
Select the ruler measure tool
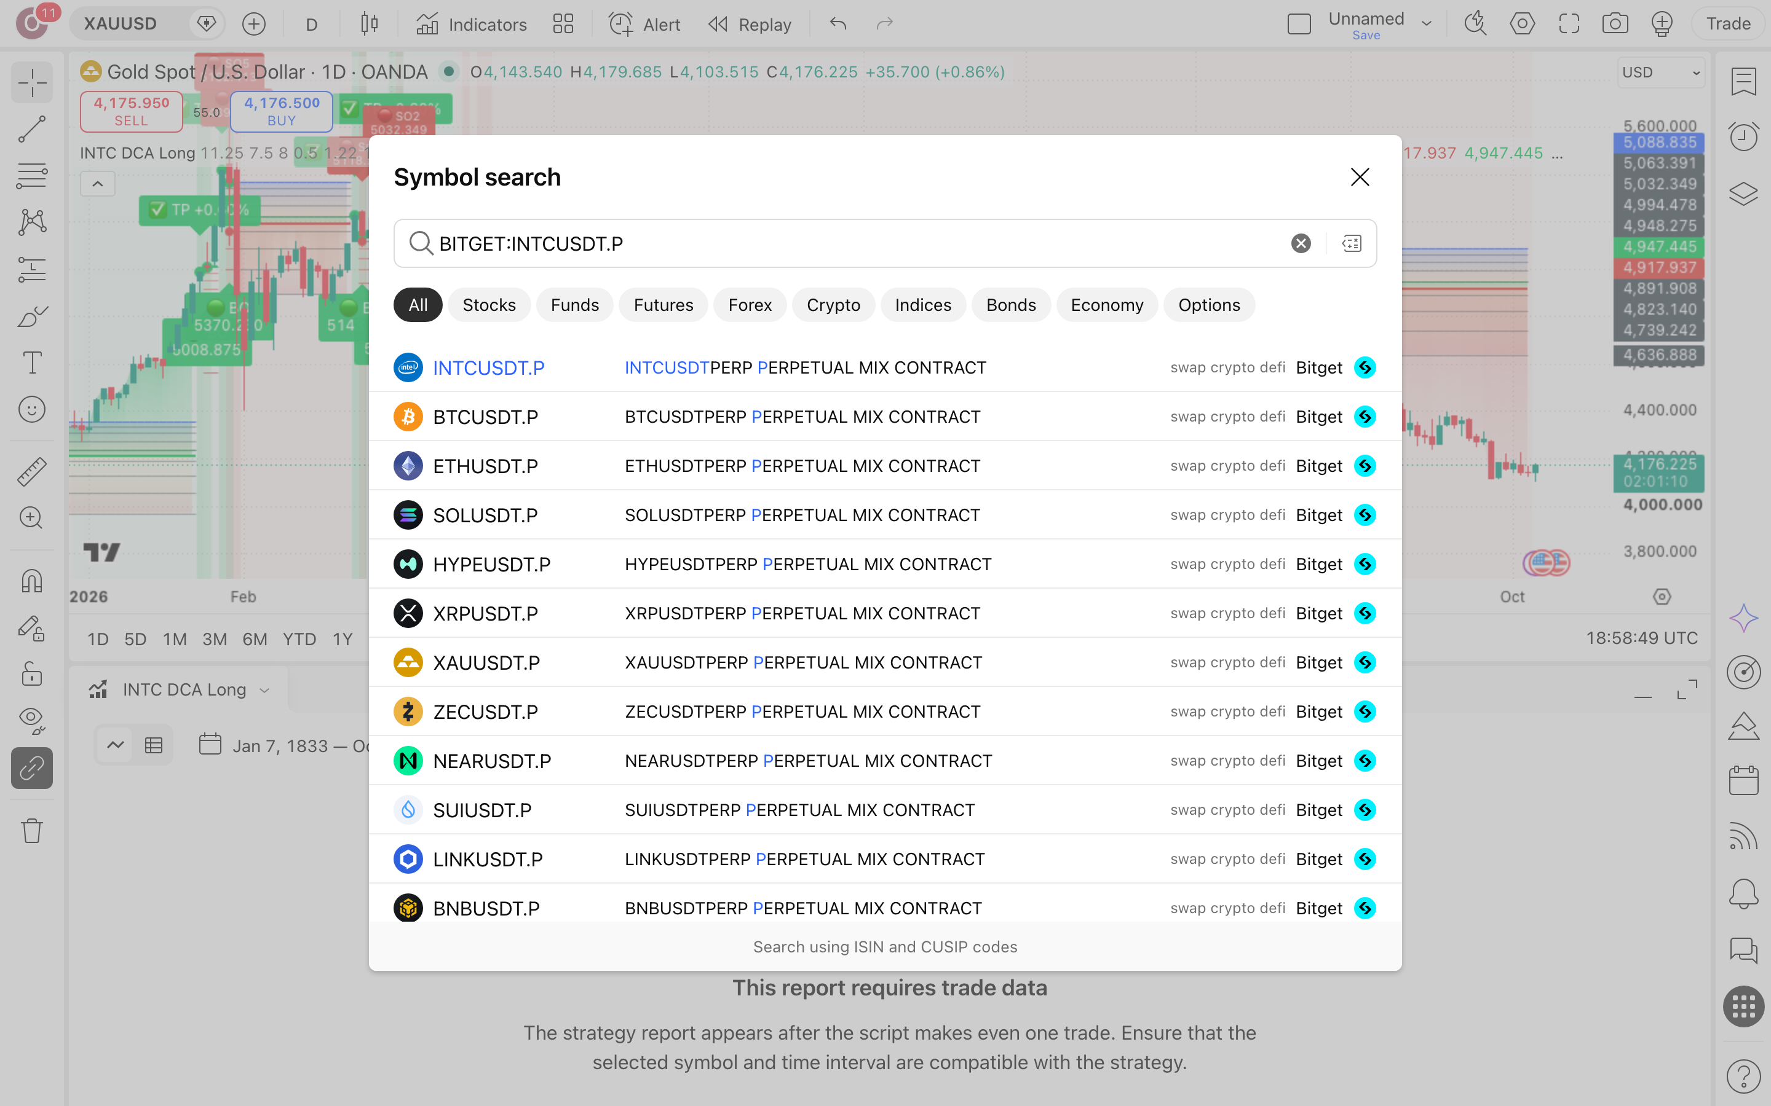(32, 472)
